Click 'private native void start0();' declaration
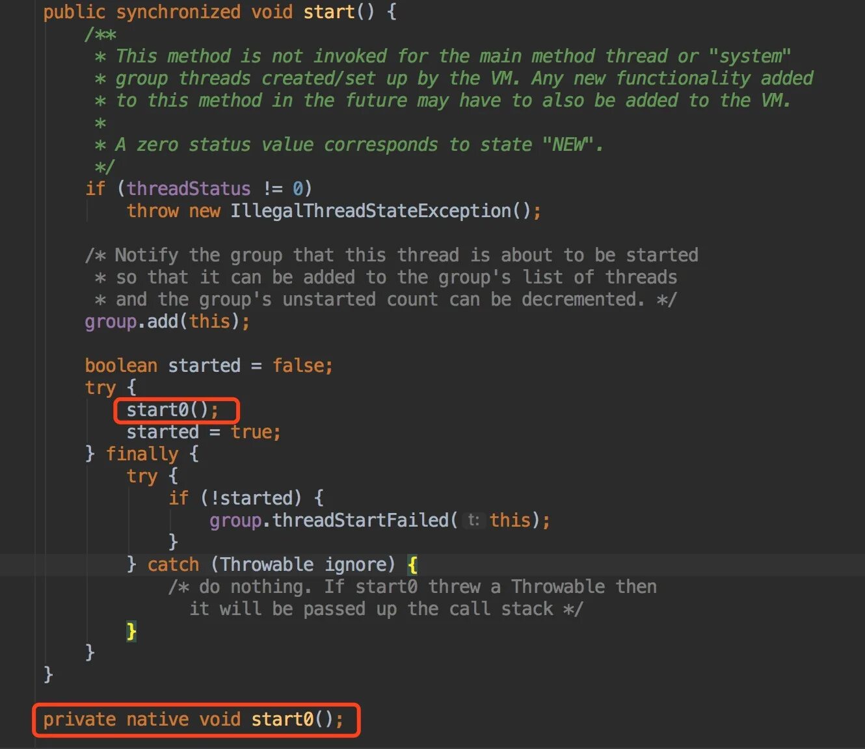Image resolution: width=865 pixels, height=749 pixels. (193, 719)
